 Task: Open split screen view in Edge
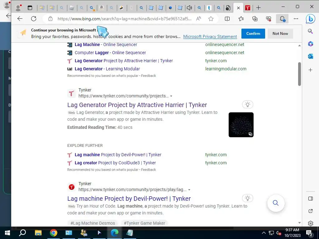click(x=227, y=19)
